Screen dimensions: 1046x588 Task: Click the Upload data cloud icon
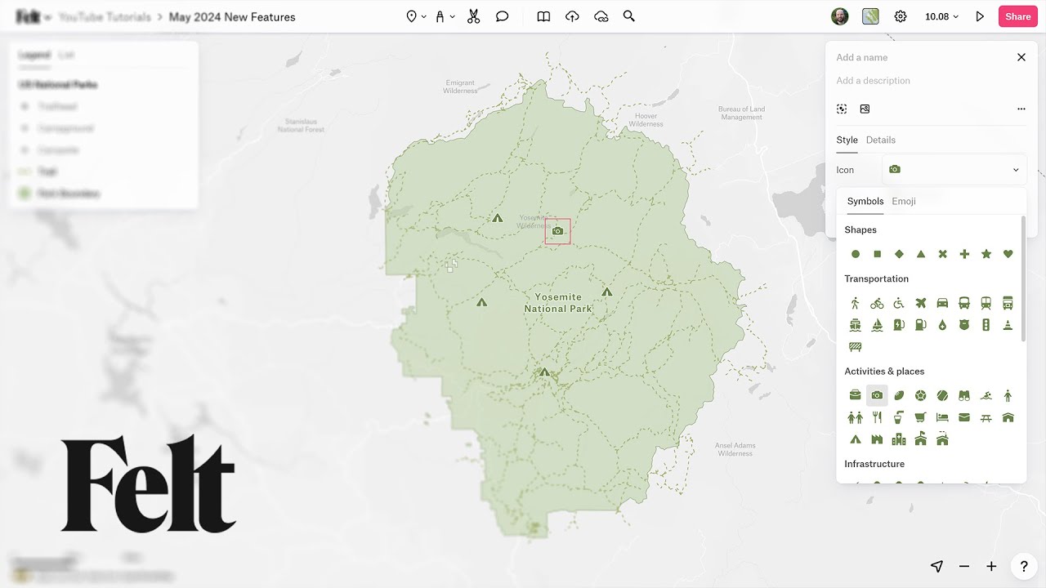pyautogui.click(x=572, y=16)
